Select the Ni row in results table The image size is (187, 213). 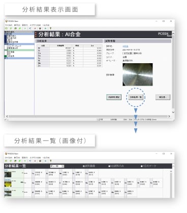70,61
